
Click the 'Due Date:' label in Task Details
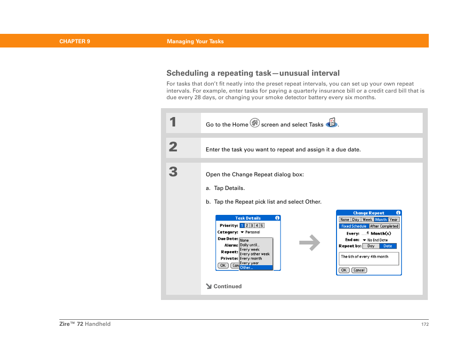pos(228,238)
